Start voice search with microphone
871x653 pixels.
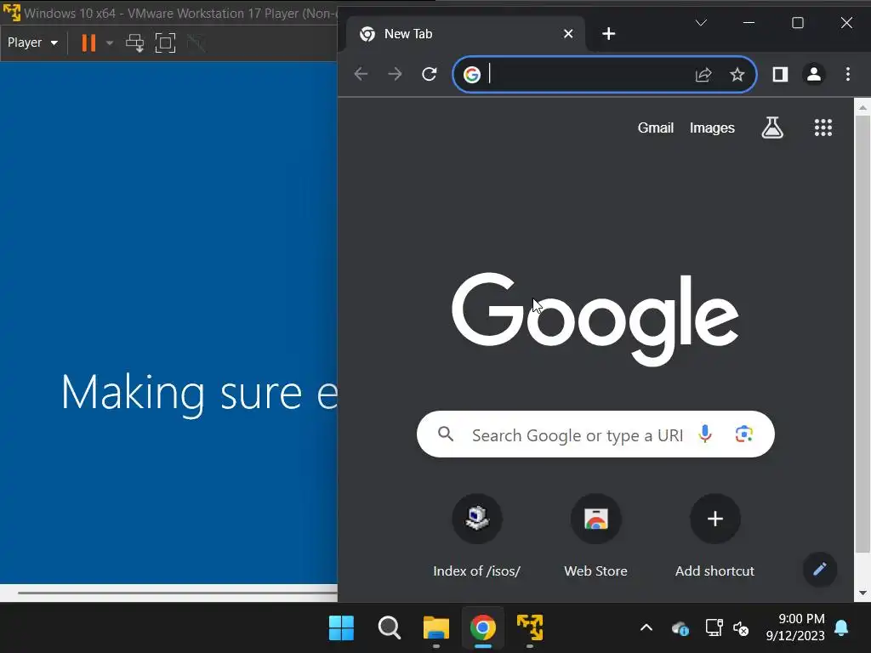tap(705, 434)
